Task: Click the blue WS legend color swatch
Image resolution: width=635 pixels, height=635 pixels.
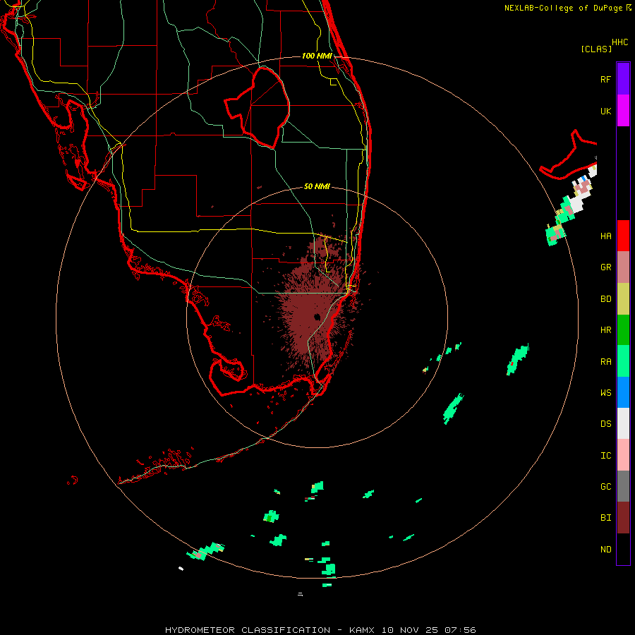Action: pyautogui.click(x=623, y=392)
